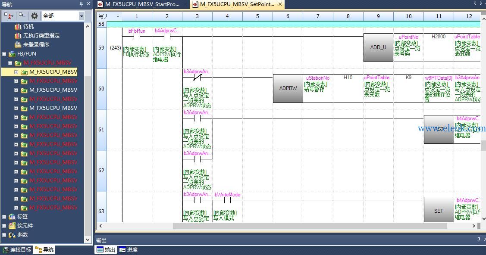Click the 未登录程序 tree icon
Viewport: 486px width, 255px height.
[18, 44]
